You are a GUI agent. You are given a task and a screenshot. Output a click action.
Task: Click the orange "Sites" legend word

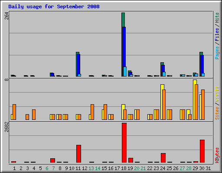tap(217, 113)
